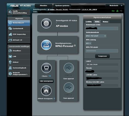Click the Netwerknaam (SSID) input field
Image resolution: width=129 pixels, height=116 pixels.
click(102, 28)
